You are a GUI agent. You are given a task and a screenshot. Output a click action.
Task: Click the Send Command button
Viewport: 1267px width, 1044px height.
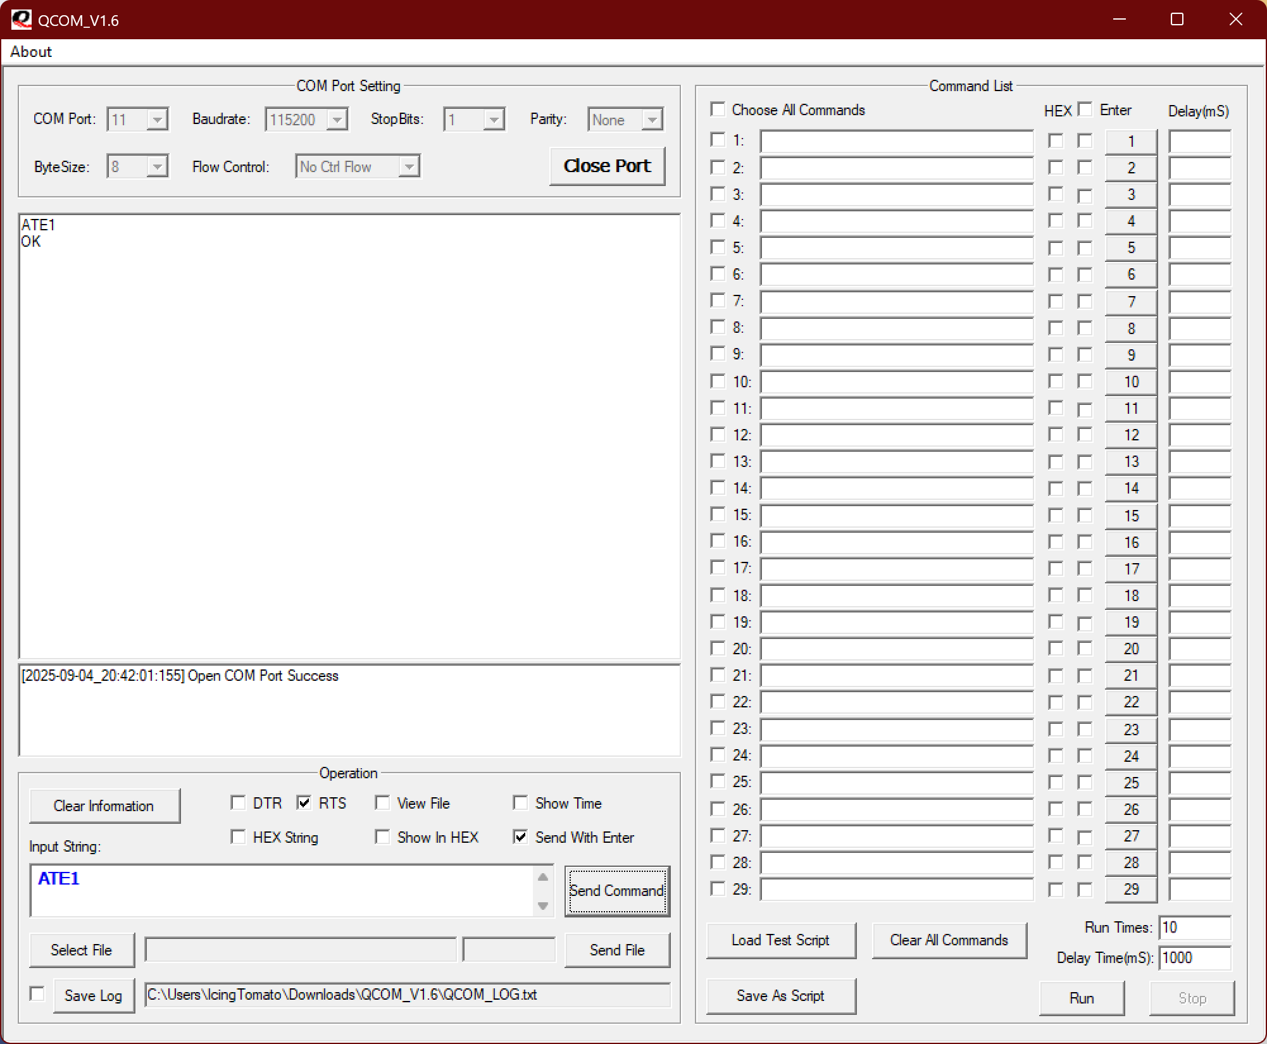[616, 891]
